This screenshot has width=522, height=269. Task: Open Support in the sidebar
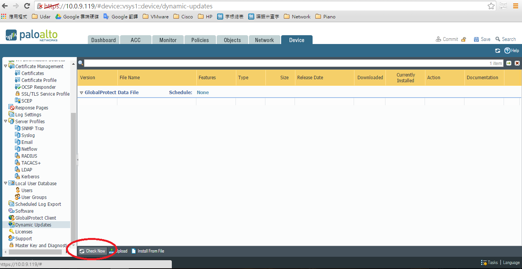pos(23,238)
